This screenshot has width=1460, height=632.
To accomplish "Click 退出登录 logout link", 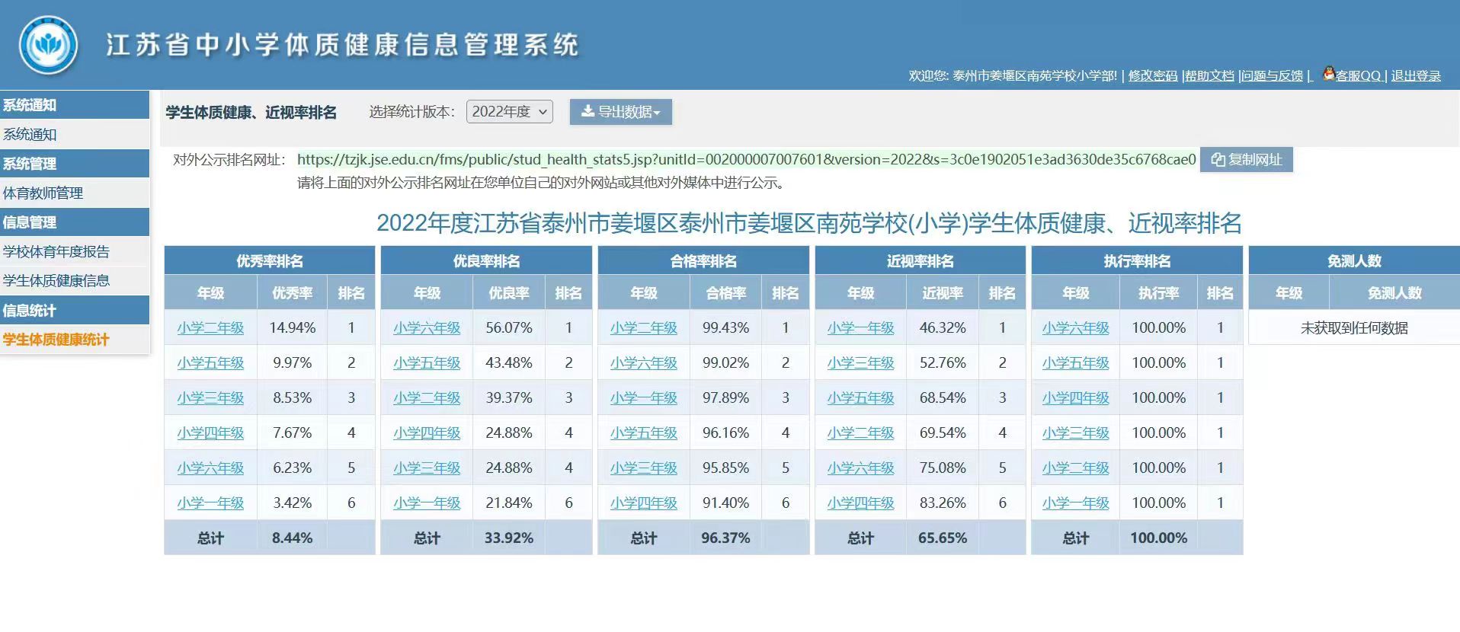I will 1416,76.
